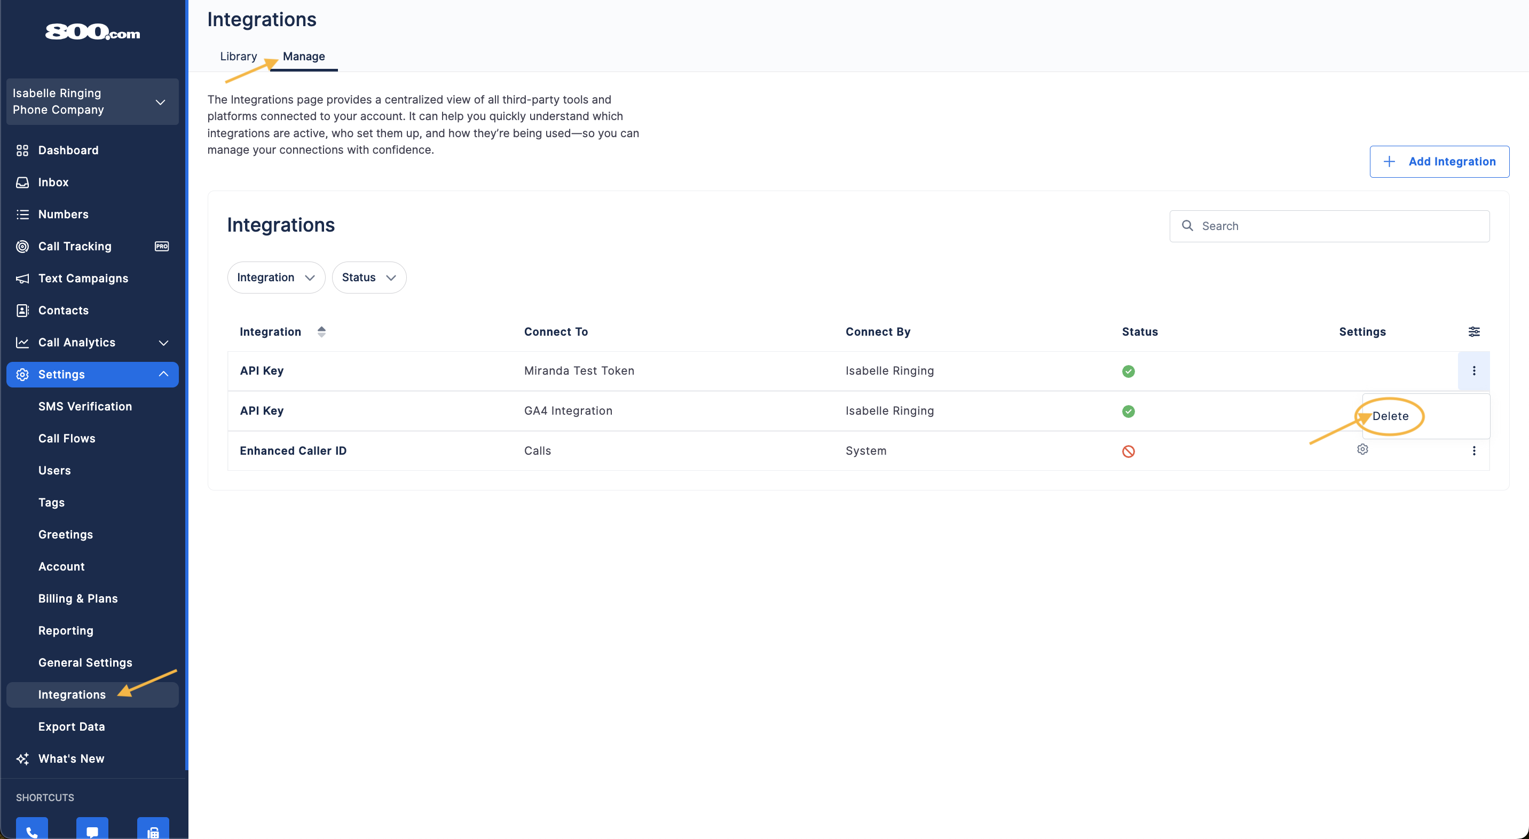Choose Delete from the row menu

click(x=1390, y=416)
